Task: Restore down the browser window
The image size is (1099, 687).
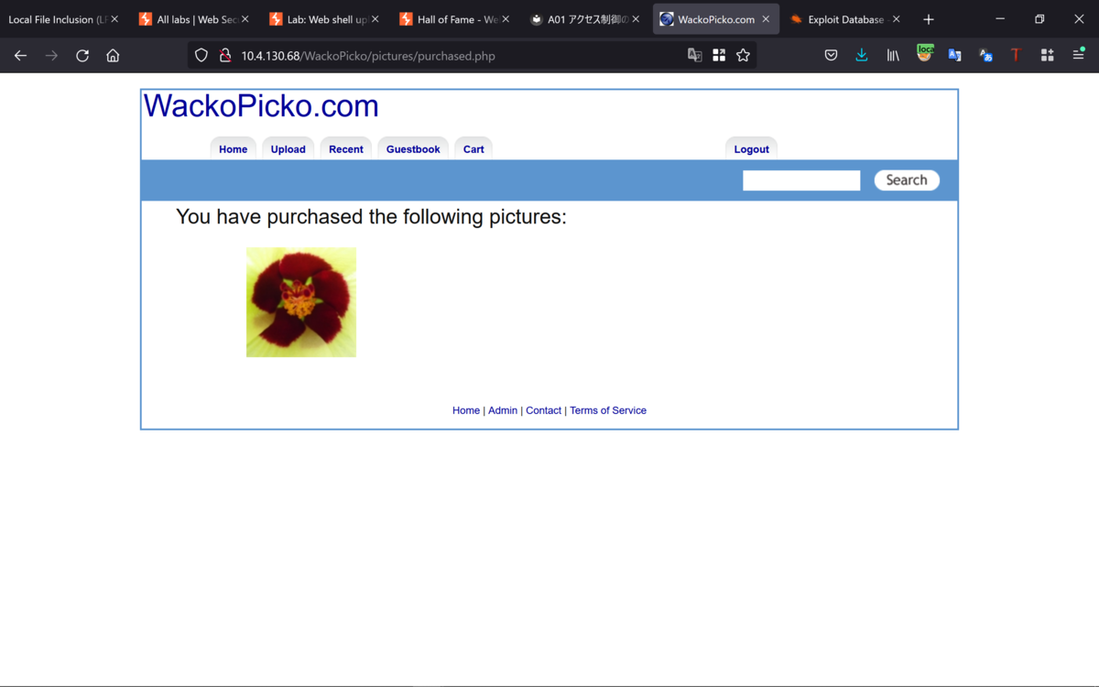Action: 1039,19
